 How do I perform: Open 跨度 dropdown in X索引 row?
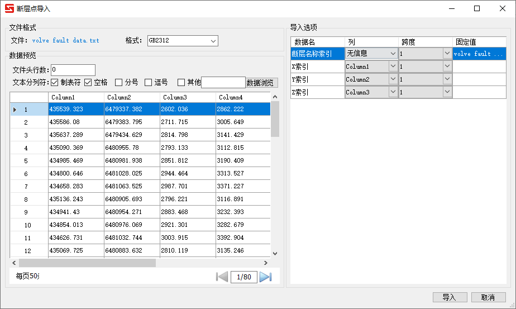tap(426, 66)
